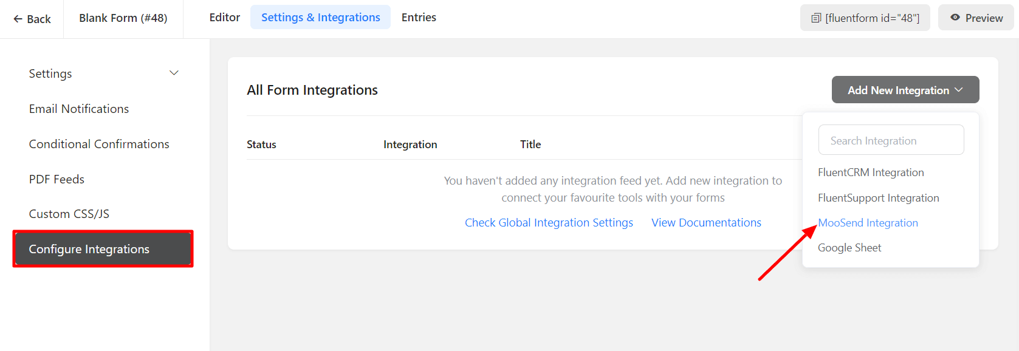
Task: Pick MooSend Integration from the dropdown
Action: coord(868,223)
